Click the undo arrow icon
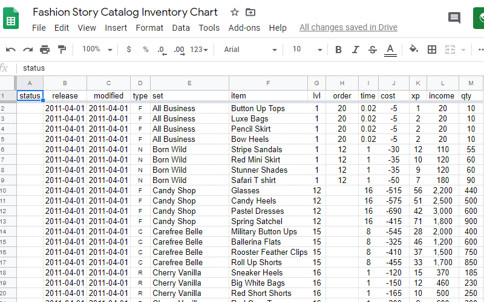The image size is (484, 302). 11,50
